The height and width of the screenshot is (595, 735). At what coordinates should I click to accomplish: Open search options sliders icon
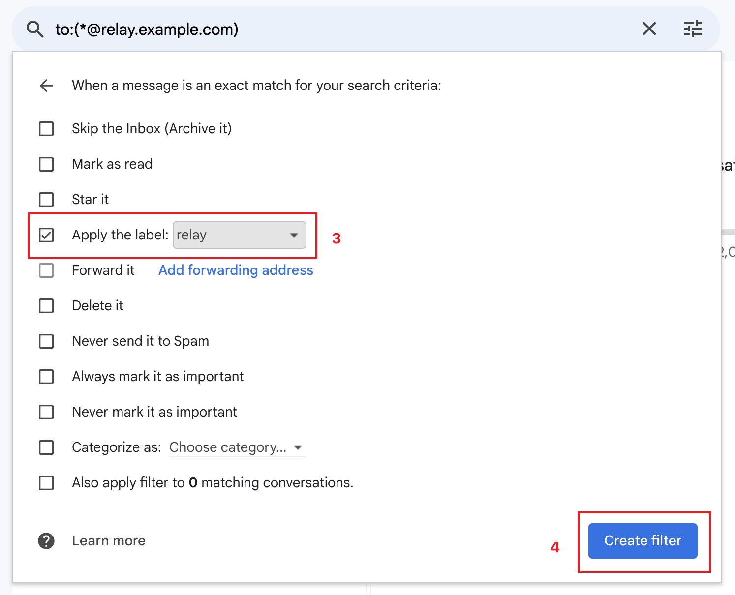[x=693, y=29]
